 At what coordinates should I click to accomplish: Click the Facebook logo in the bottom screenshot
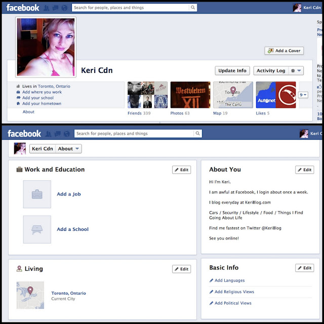pyautogui.click(x=24, y=134)
